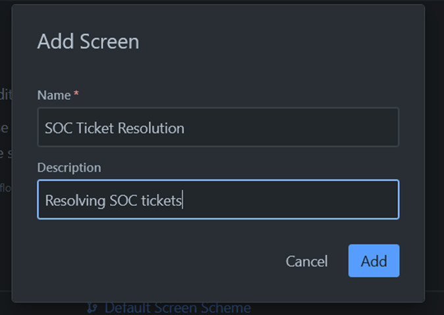The image size is (444, 315).
Task: Click the Name field label
Action: coord(54,95)
